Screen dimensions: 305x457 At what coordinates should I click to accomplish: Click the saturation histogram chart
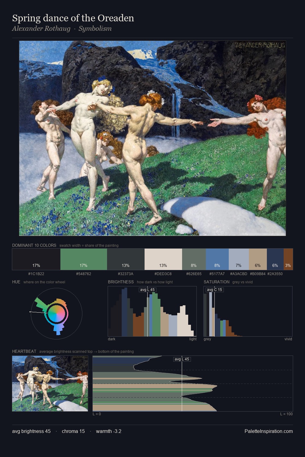248,311
